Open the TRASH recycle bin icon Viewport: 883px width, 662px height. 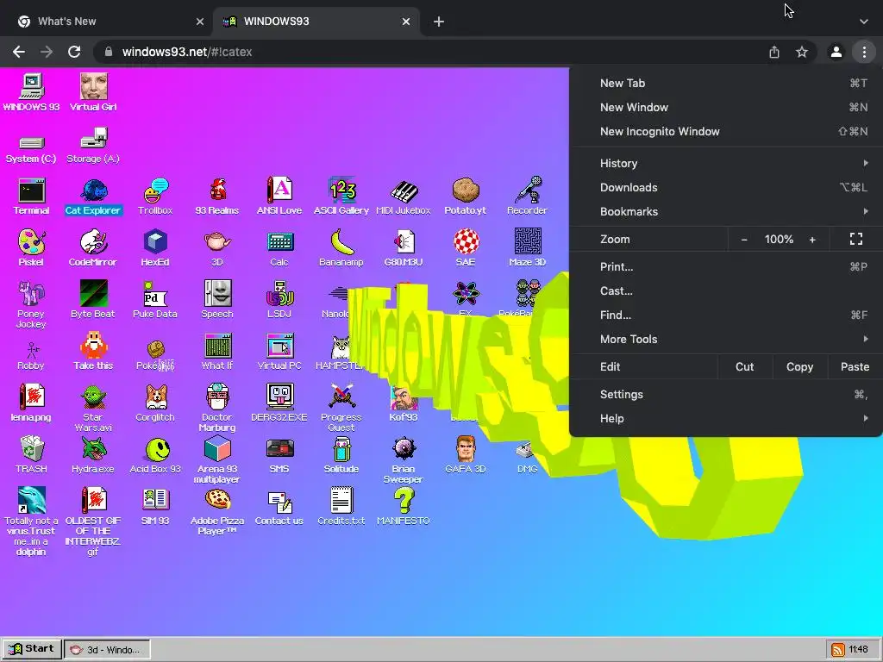tap(32, 455)
